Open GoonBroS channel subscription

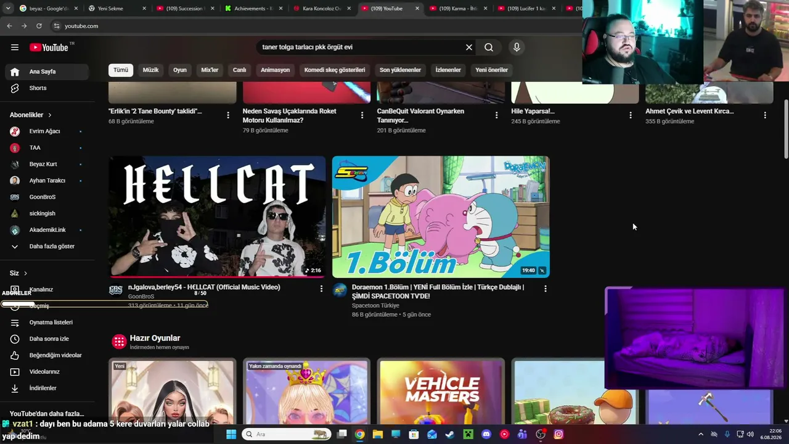[x=47, y=197]
